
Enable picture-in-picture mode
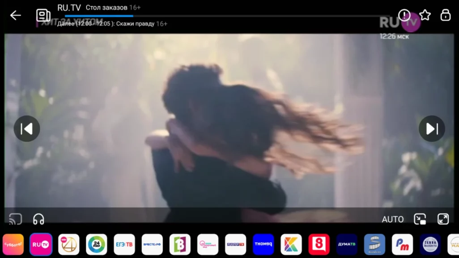(420, 219)
